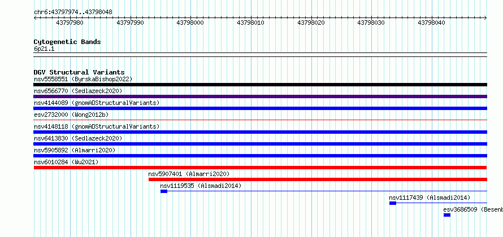Click the thin red esv2732000 line
Screen dimensions: 503x237
260,120
